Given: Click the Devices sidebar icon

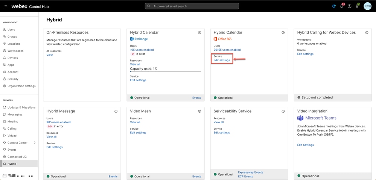Looking at the screenshot, I should tap(5, 58).
